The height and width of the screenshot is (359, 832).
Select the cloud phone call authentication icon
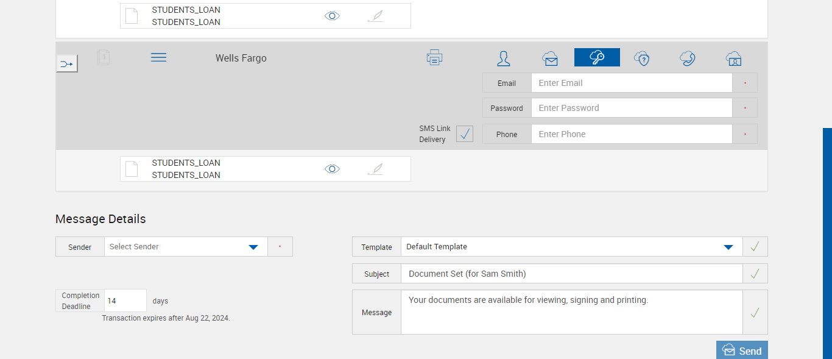coord(688,59)
